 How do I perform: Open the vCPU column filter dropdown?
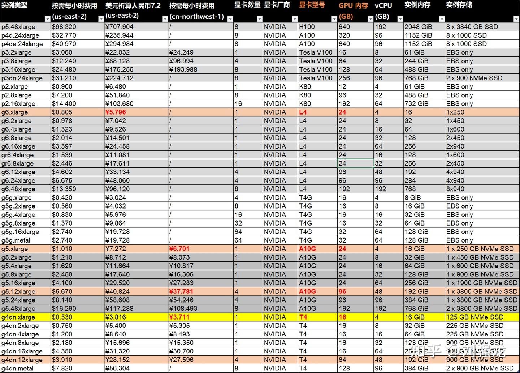pyautogui.click(x=400, y=19)
